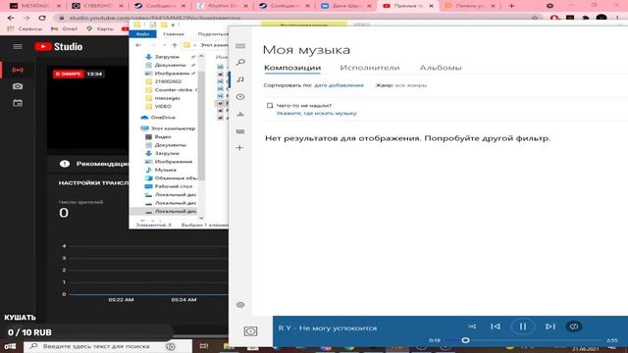The width and height of the screenshot is (628, 353).
Task: Click the playback seek slider knob
Action: tap(465, 340)
